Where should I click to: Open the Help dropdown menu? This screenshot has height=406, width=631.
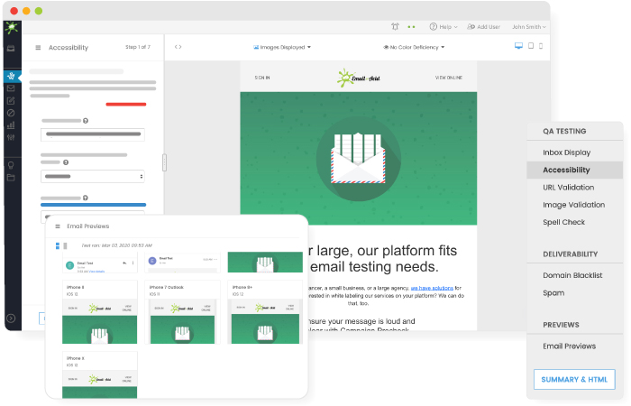pos(444,27)
